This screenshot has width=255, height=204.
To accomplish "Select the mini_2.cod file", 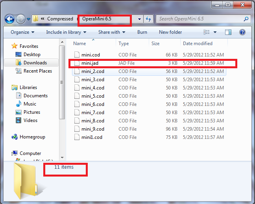I will 149,71.
